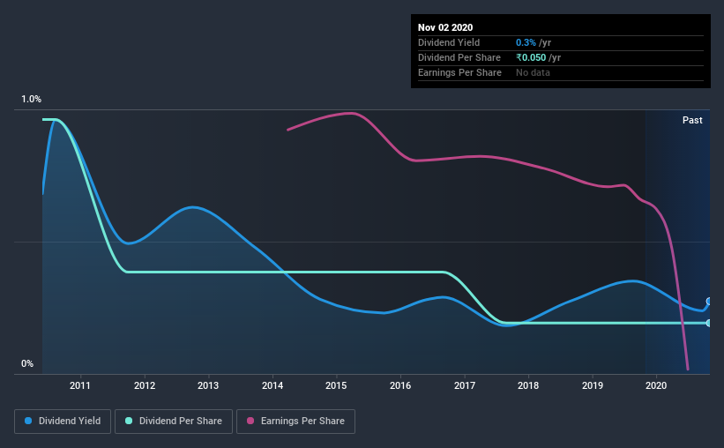The width and height of the screenshot is (724, 448).
Task: Click the 2013 x-axis label
Action: [208, 385]
